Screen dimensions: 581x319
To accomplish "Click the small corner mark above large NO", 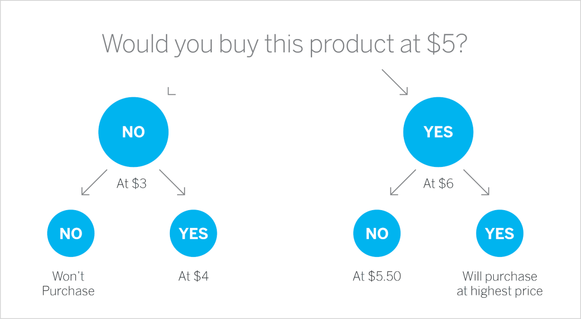I will pos(170,91).
